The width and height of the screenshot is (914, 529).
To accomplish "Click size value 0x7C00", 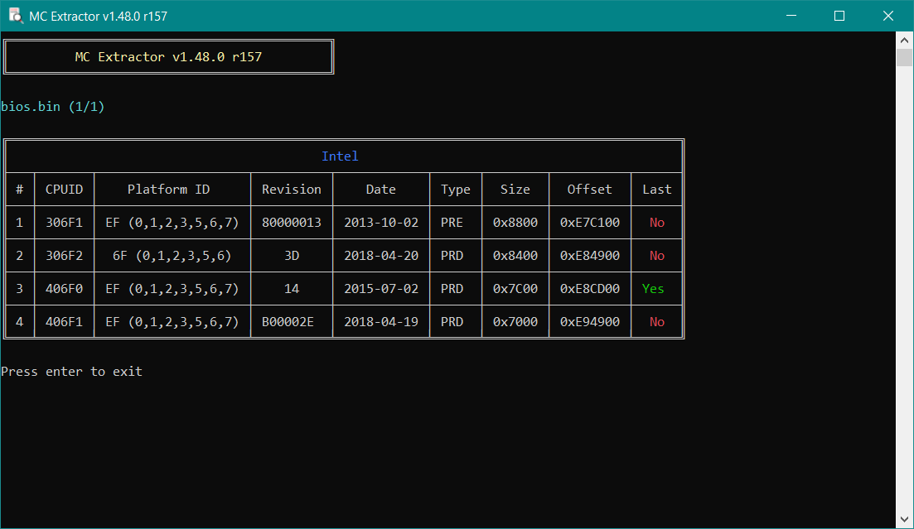I will point(515,289).
